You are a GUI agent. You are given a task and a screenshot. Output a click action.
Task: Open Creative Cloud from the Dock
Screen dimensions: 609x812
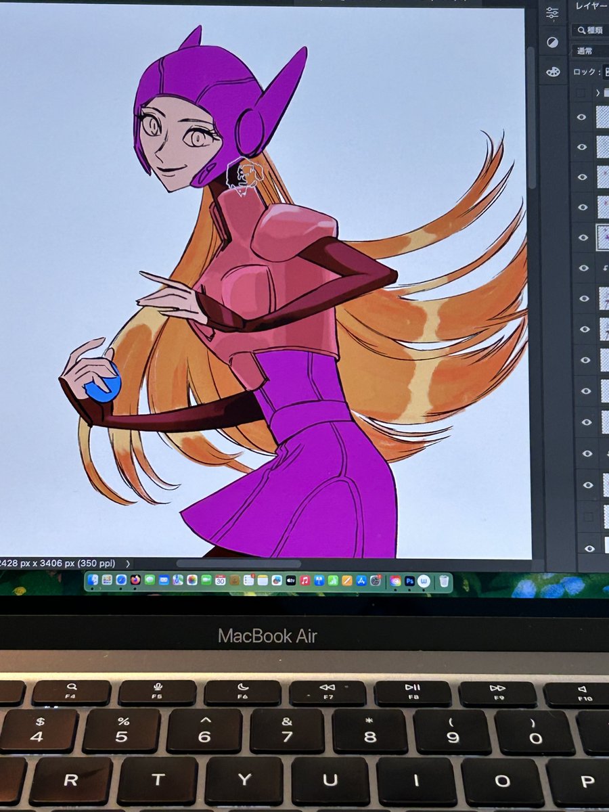click(395, 580)
